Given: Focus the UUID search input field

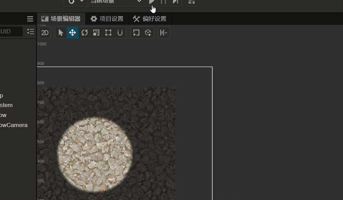Looking at the screenshot, I should [11, 31].
